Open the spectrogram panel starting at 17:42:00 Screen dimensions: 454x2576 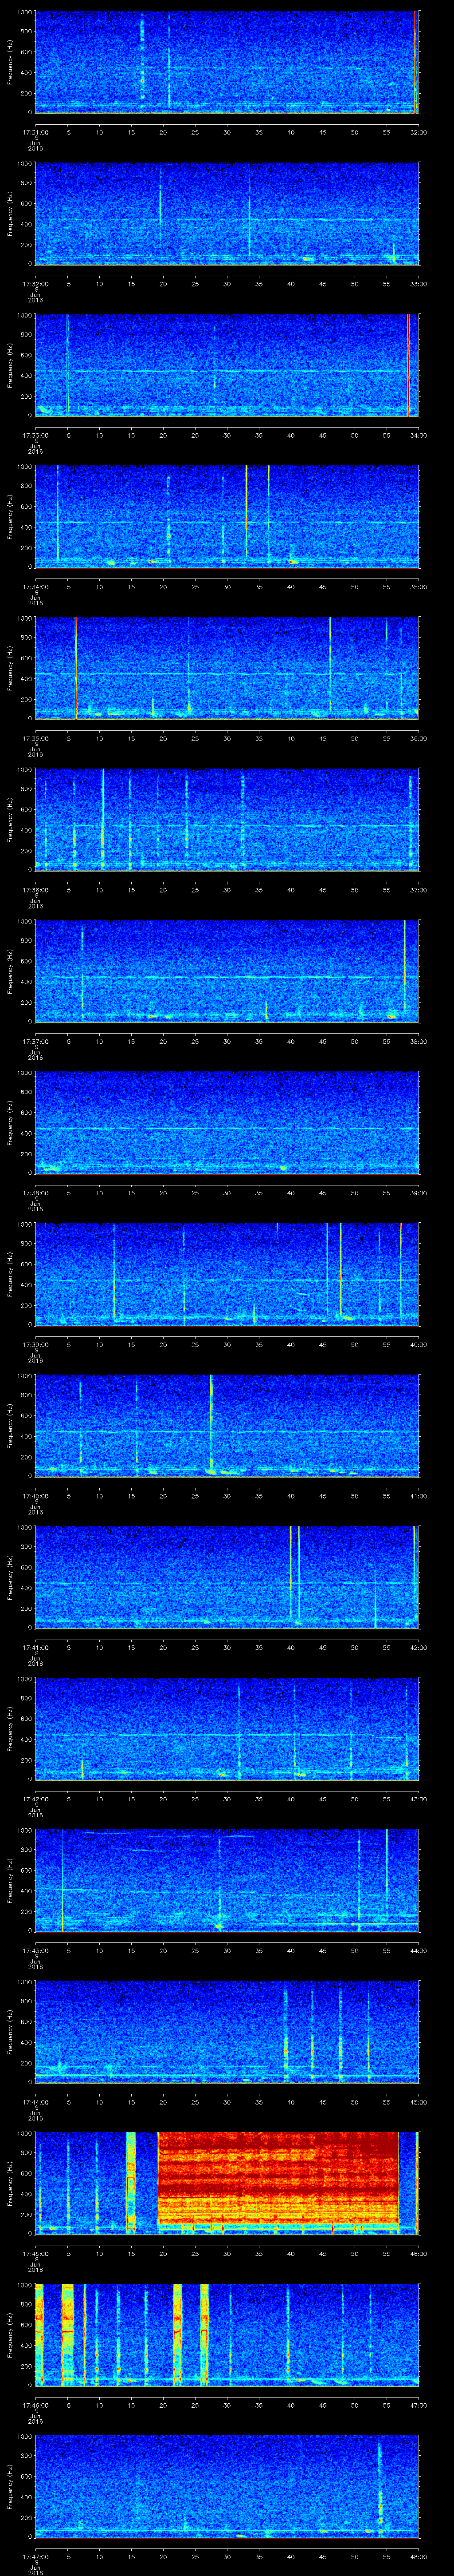click(x=227, y=1729)
